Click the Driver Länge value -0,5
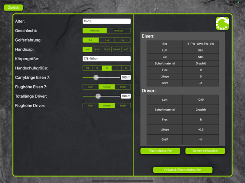 201,130
